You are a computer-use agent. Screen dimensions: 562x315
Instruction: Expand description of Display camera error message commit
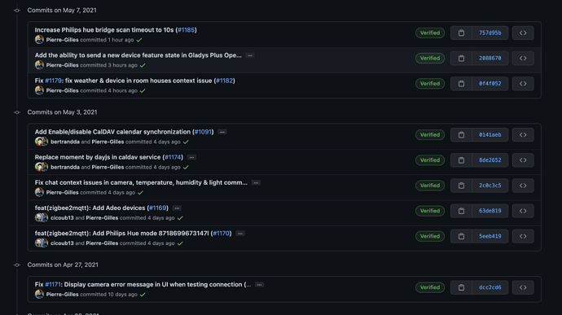(260, 285)
